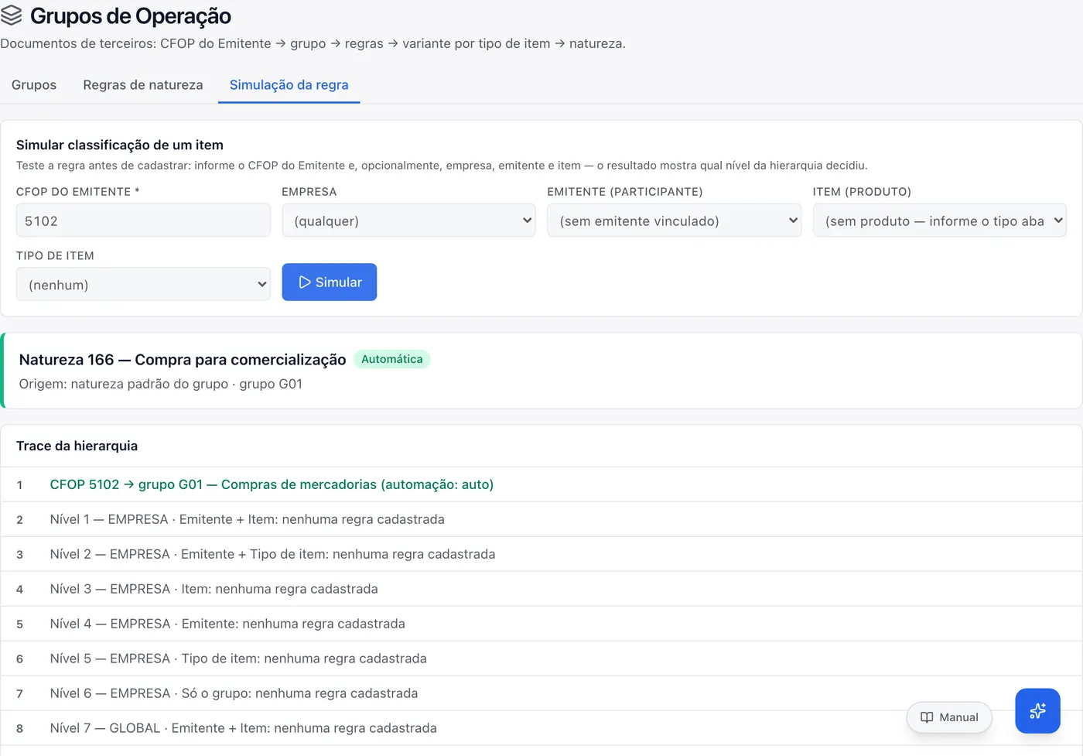Image resolution: width=1083 pixels, height=756 pixels.
Task: Click the Simular classificação de um item heading
Action: click(120, 145)
